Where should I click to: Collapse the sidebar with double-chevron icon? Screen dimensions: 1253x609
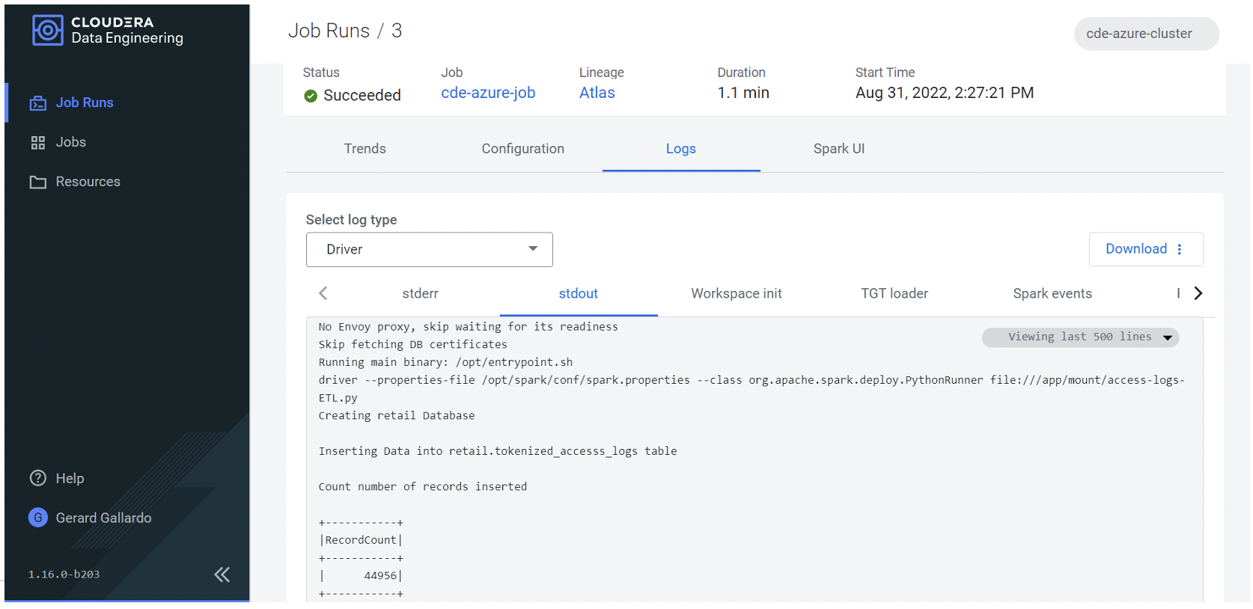222,575
